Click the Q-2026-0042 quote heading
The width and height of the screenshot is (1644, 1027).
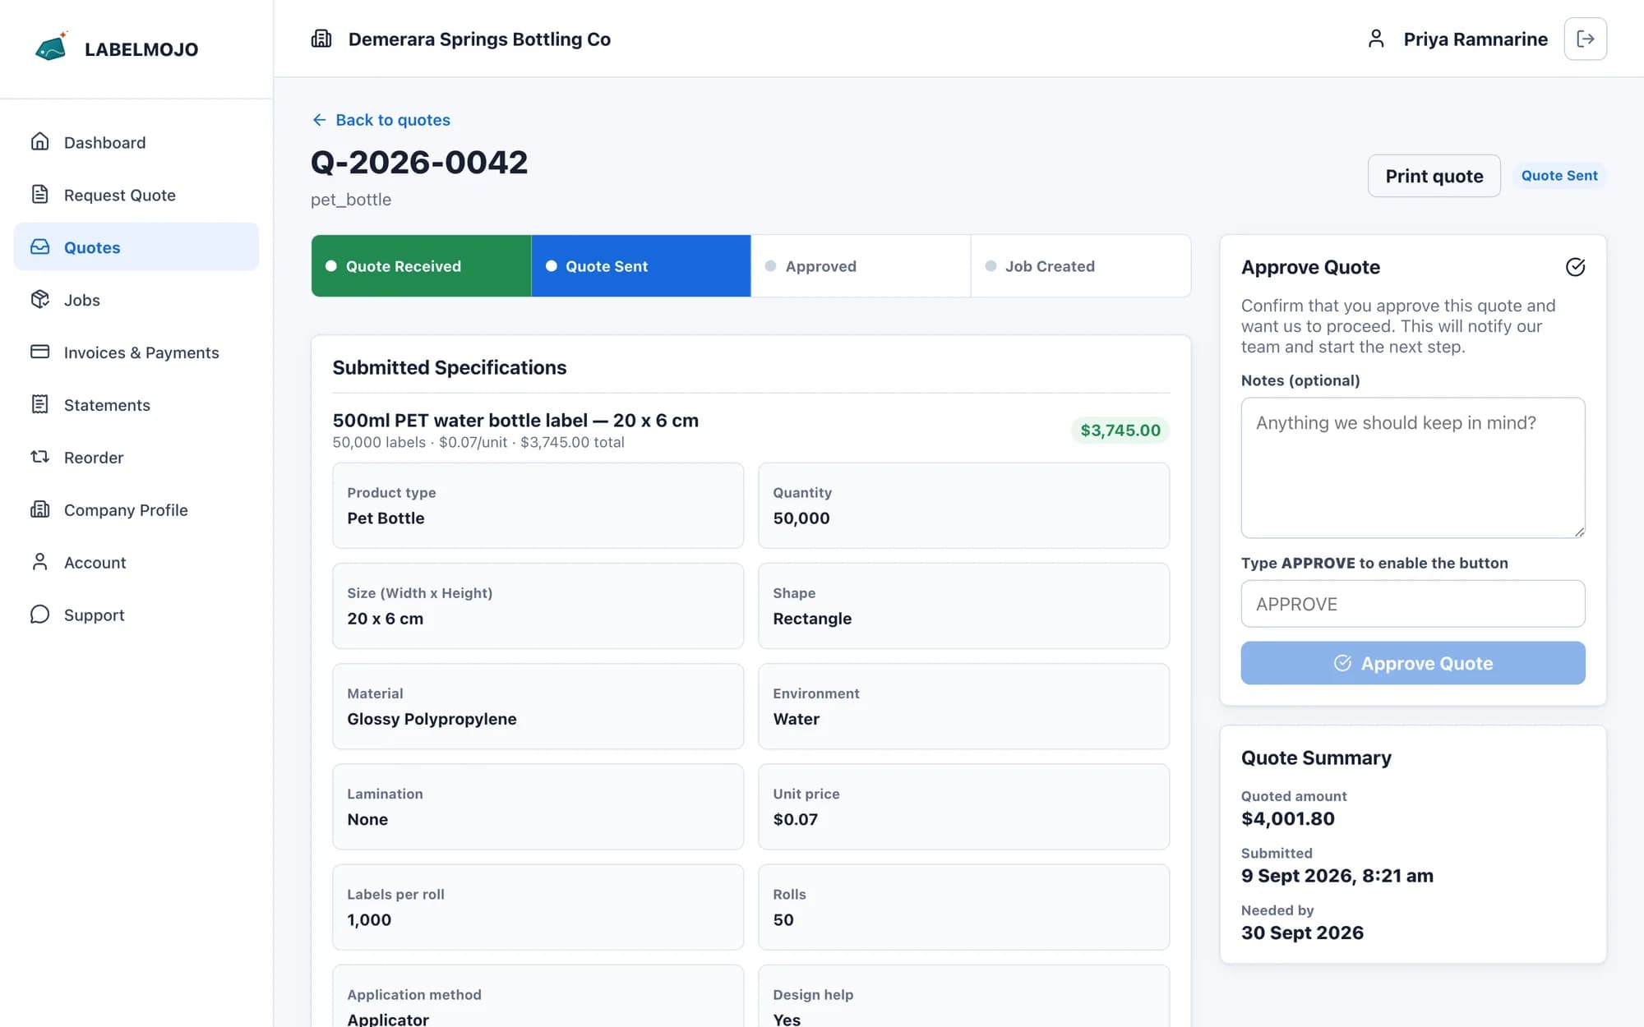[419, 163]
